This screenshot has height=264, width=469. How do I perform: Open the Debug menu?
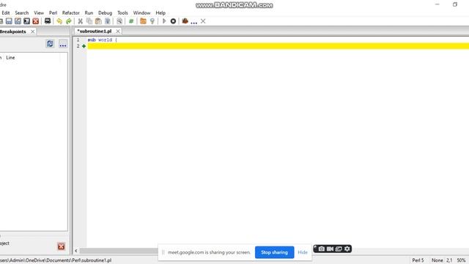point(105,13)
